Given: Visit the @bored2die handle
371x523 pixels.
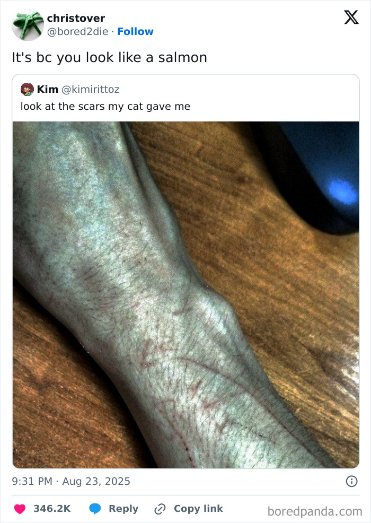Looking at the screenshot, I should (78, 31).
